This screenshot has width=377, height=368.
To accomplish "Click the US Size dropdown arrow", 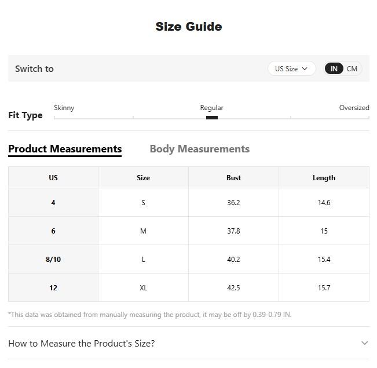I will click(x=305, y=68).
